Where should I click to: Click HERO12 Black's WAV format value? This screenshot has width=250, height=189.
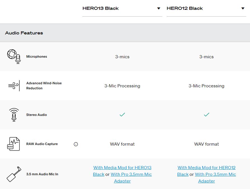(x=207, y=144)
